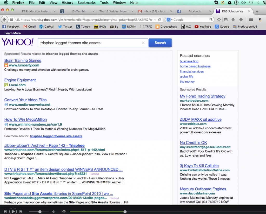266x214 pixels.
Task: Click the blue Search button
Action: pyautogui.click(x=160, y=43)
